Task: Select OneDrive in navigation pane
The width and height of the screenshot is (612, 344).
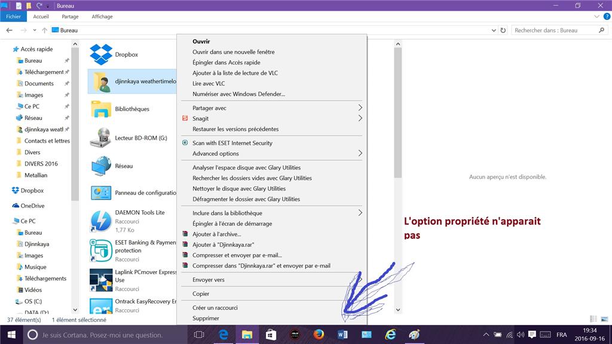Action: coord(32,206)
